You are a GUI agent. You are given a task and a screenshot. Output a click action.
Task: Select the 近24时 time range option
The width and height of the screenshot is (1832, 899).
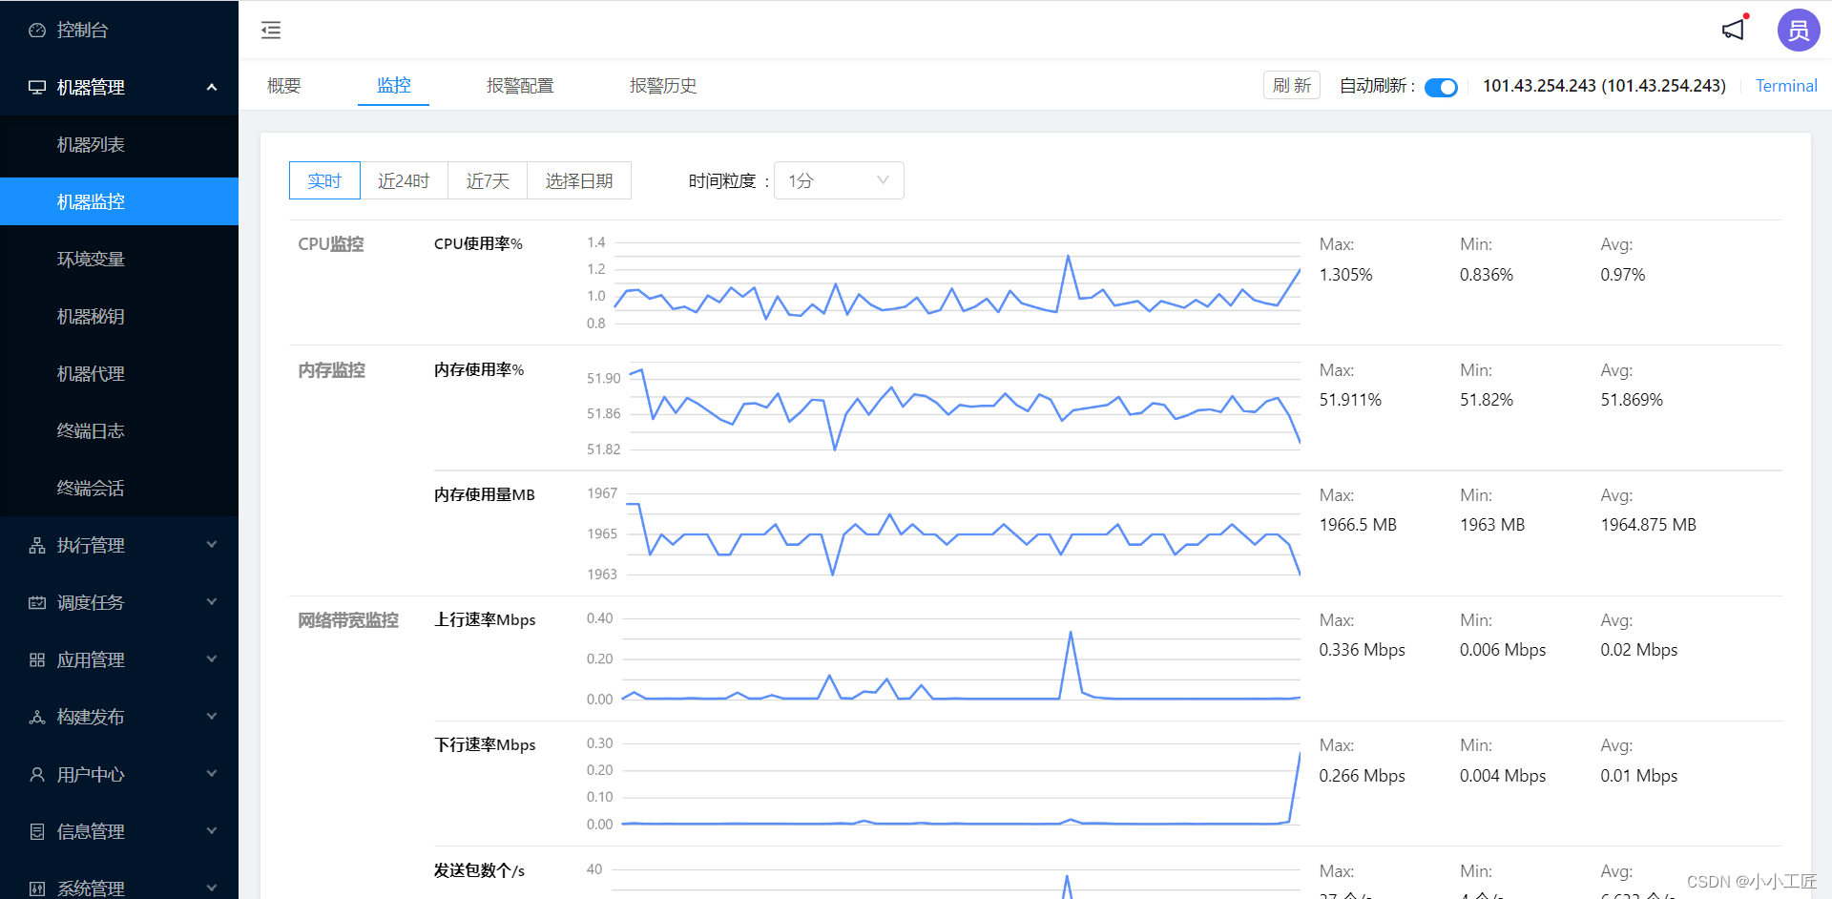point(404,180)
